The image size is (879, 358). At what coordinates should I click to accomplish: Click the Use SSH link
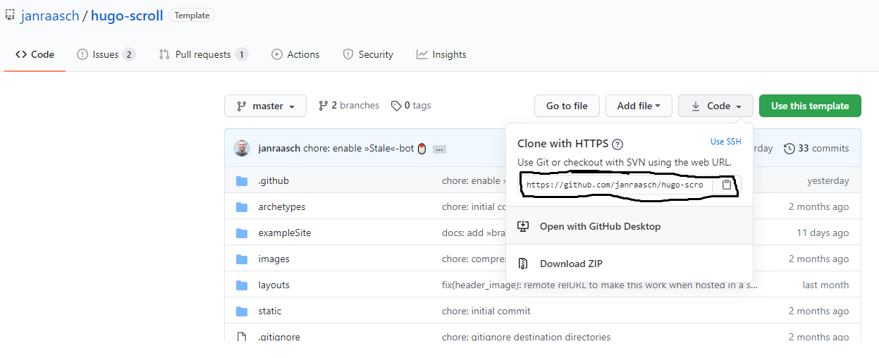[726, 142]
